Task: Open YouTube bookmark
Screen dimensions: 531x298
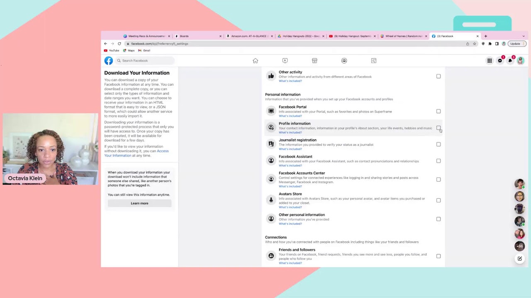Action: pos(112,50)
